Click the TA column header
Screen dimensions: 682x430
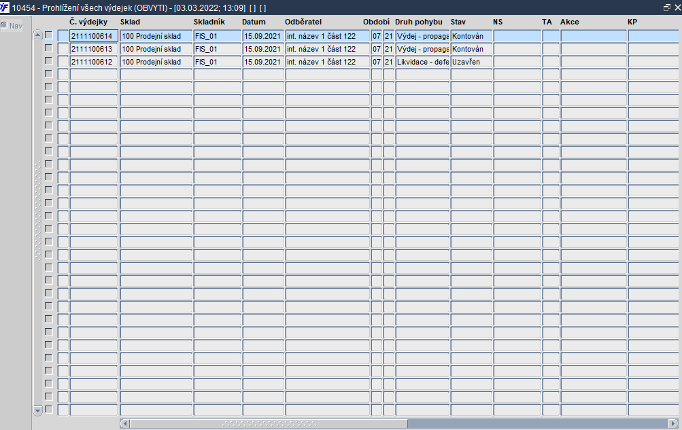coord(547,22)
